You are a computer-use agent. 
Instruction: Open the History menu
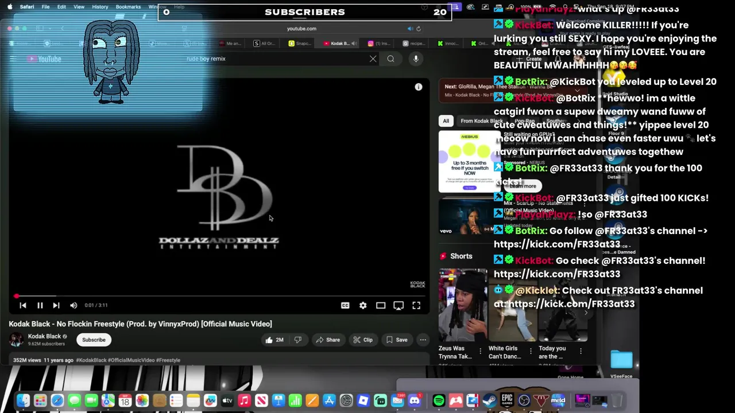click(x=100, y=7)
